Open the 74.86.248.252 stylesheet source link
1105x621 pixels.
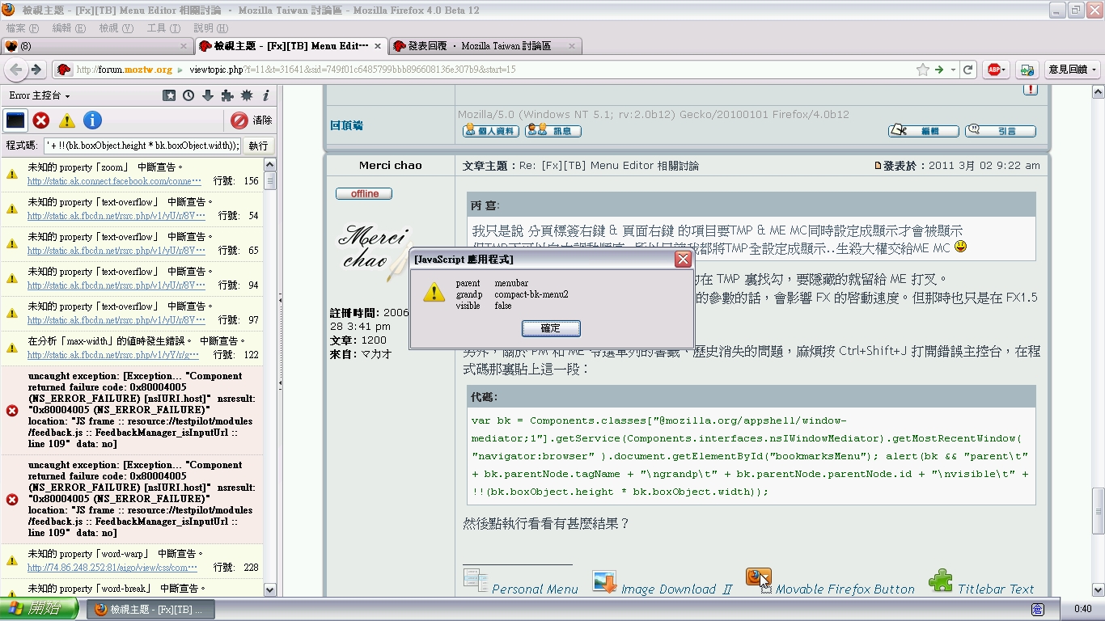tap(112, 568)
